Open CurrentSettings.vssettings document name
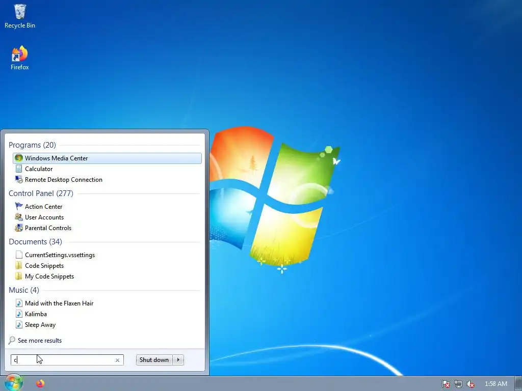 pyautogui.click(x=60, y=255)
